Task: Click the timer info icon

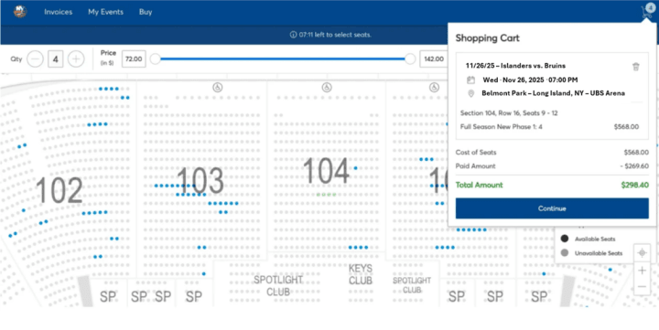Action: pyautogui.click(x=294, y=35)
